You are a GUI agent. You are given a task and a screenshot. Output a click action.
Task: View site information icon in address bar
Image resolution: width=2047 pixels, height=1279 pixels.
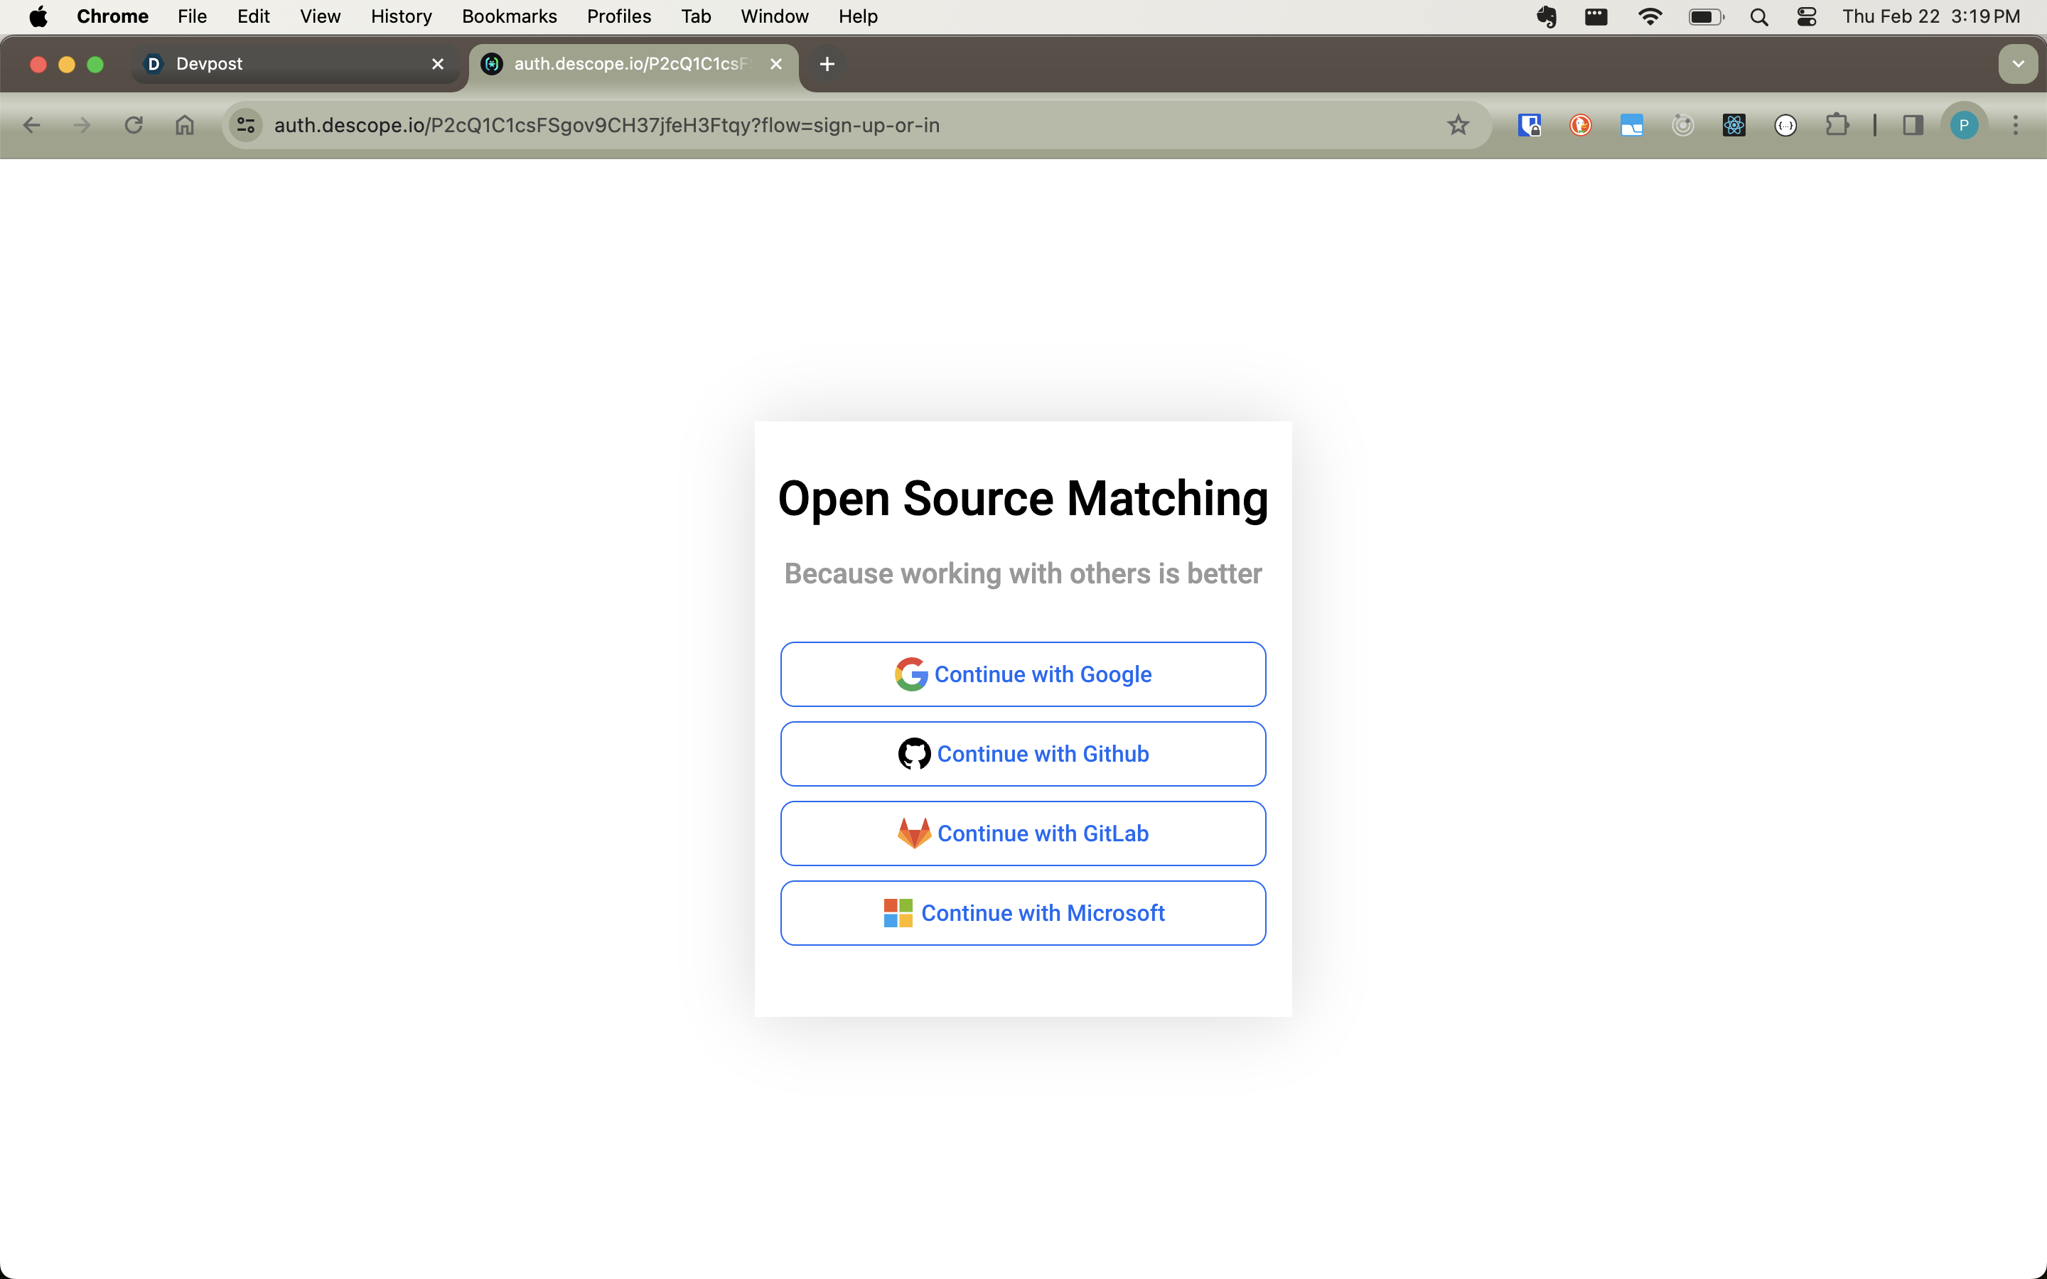click(246, 125)
